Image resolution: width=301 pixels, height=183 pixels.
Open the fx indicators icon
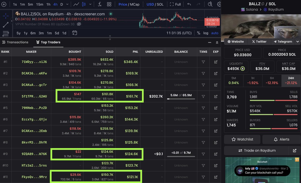100,4
